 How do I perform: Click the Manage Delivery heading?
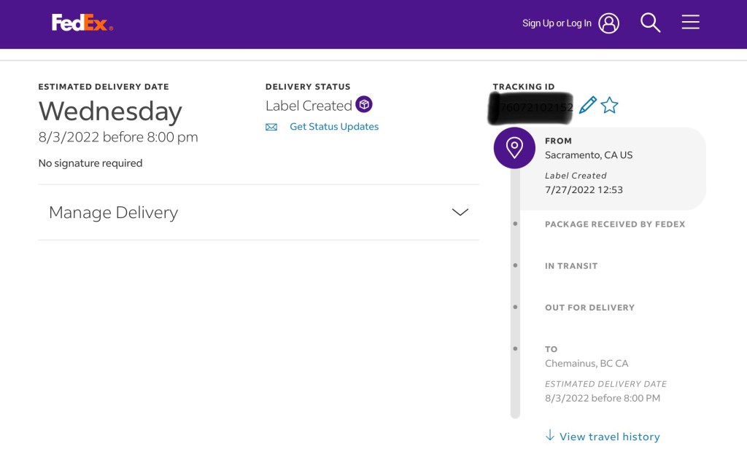pyautogui.click(x=113, y=213)
